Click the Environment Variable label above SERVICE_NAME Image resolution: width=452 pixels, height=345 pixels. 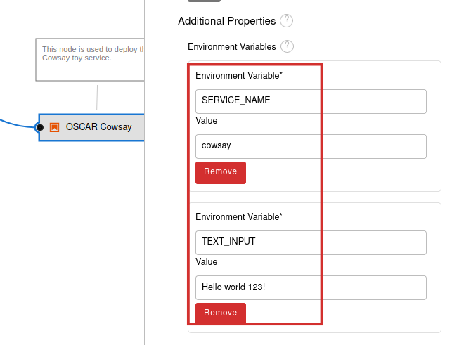(238, 75)
